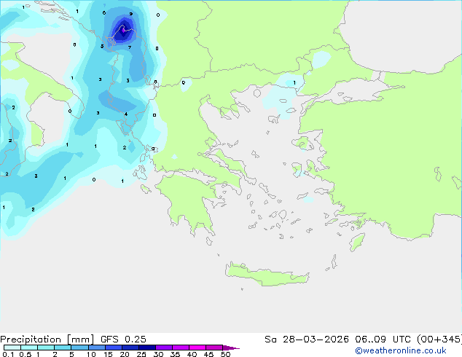
Task: Click the 45–50 mm legend color swatch
Action: tap(214, 348)
